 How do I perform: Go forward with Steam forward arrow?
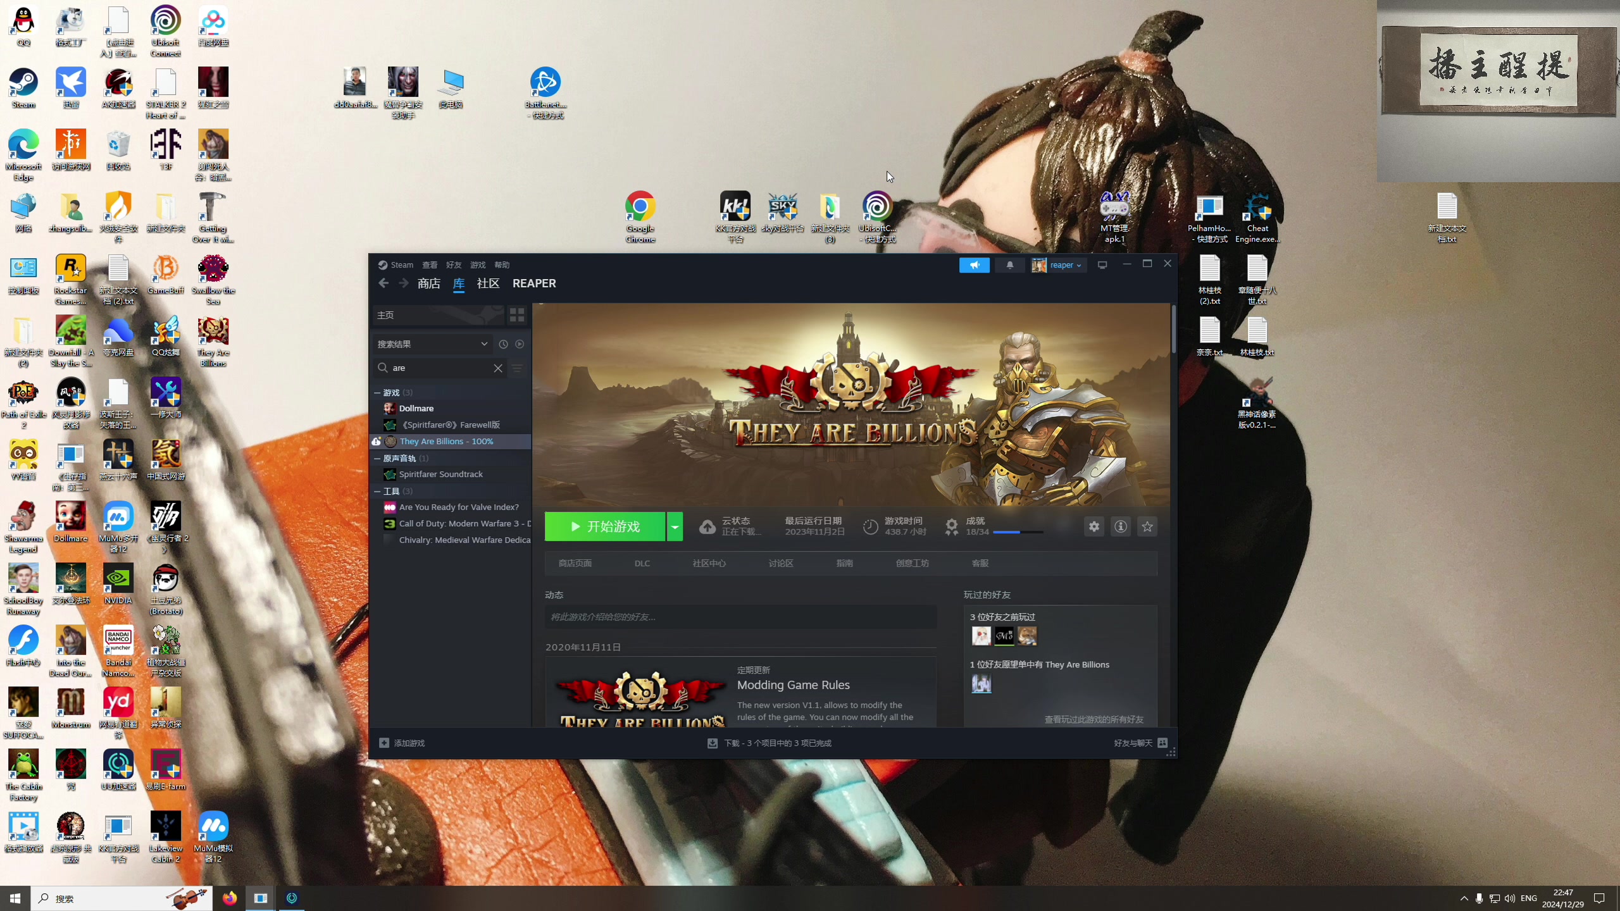click(x=403, y=283)
